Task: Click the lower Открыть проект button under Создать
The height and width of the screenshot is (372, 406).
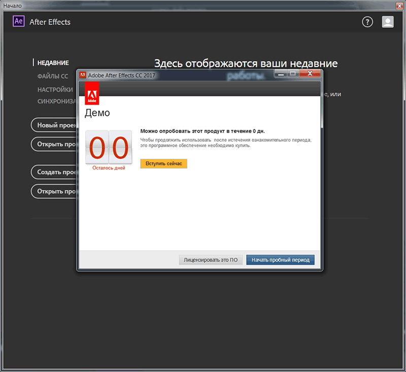Action: (x=54, y=191)
